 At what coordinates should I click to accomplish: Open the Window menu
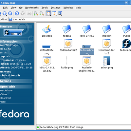pos(68,8)
